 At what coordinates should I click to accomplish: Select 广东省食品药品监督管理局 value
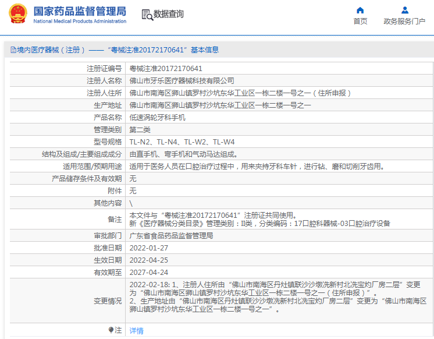click(x=171, y=235)
